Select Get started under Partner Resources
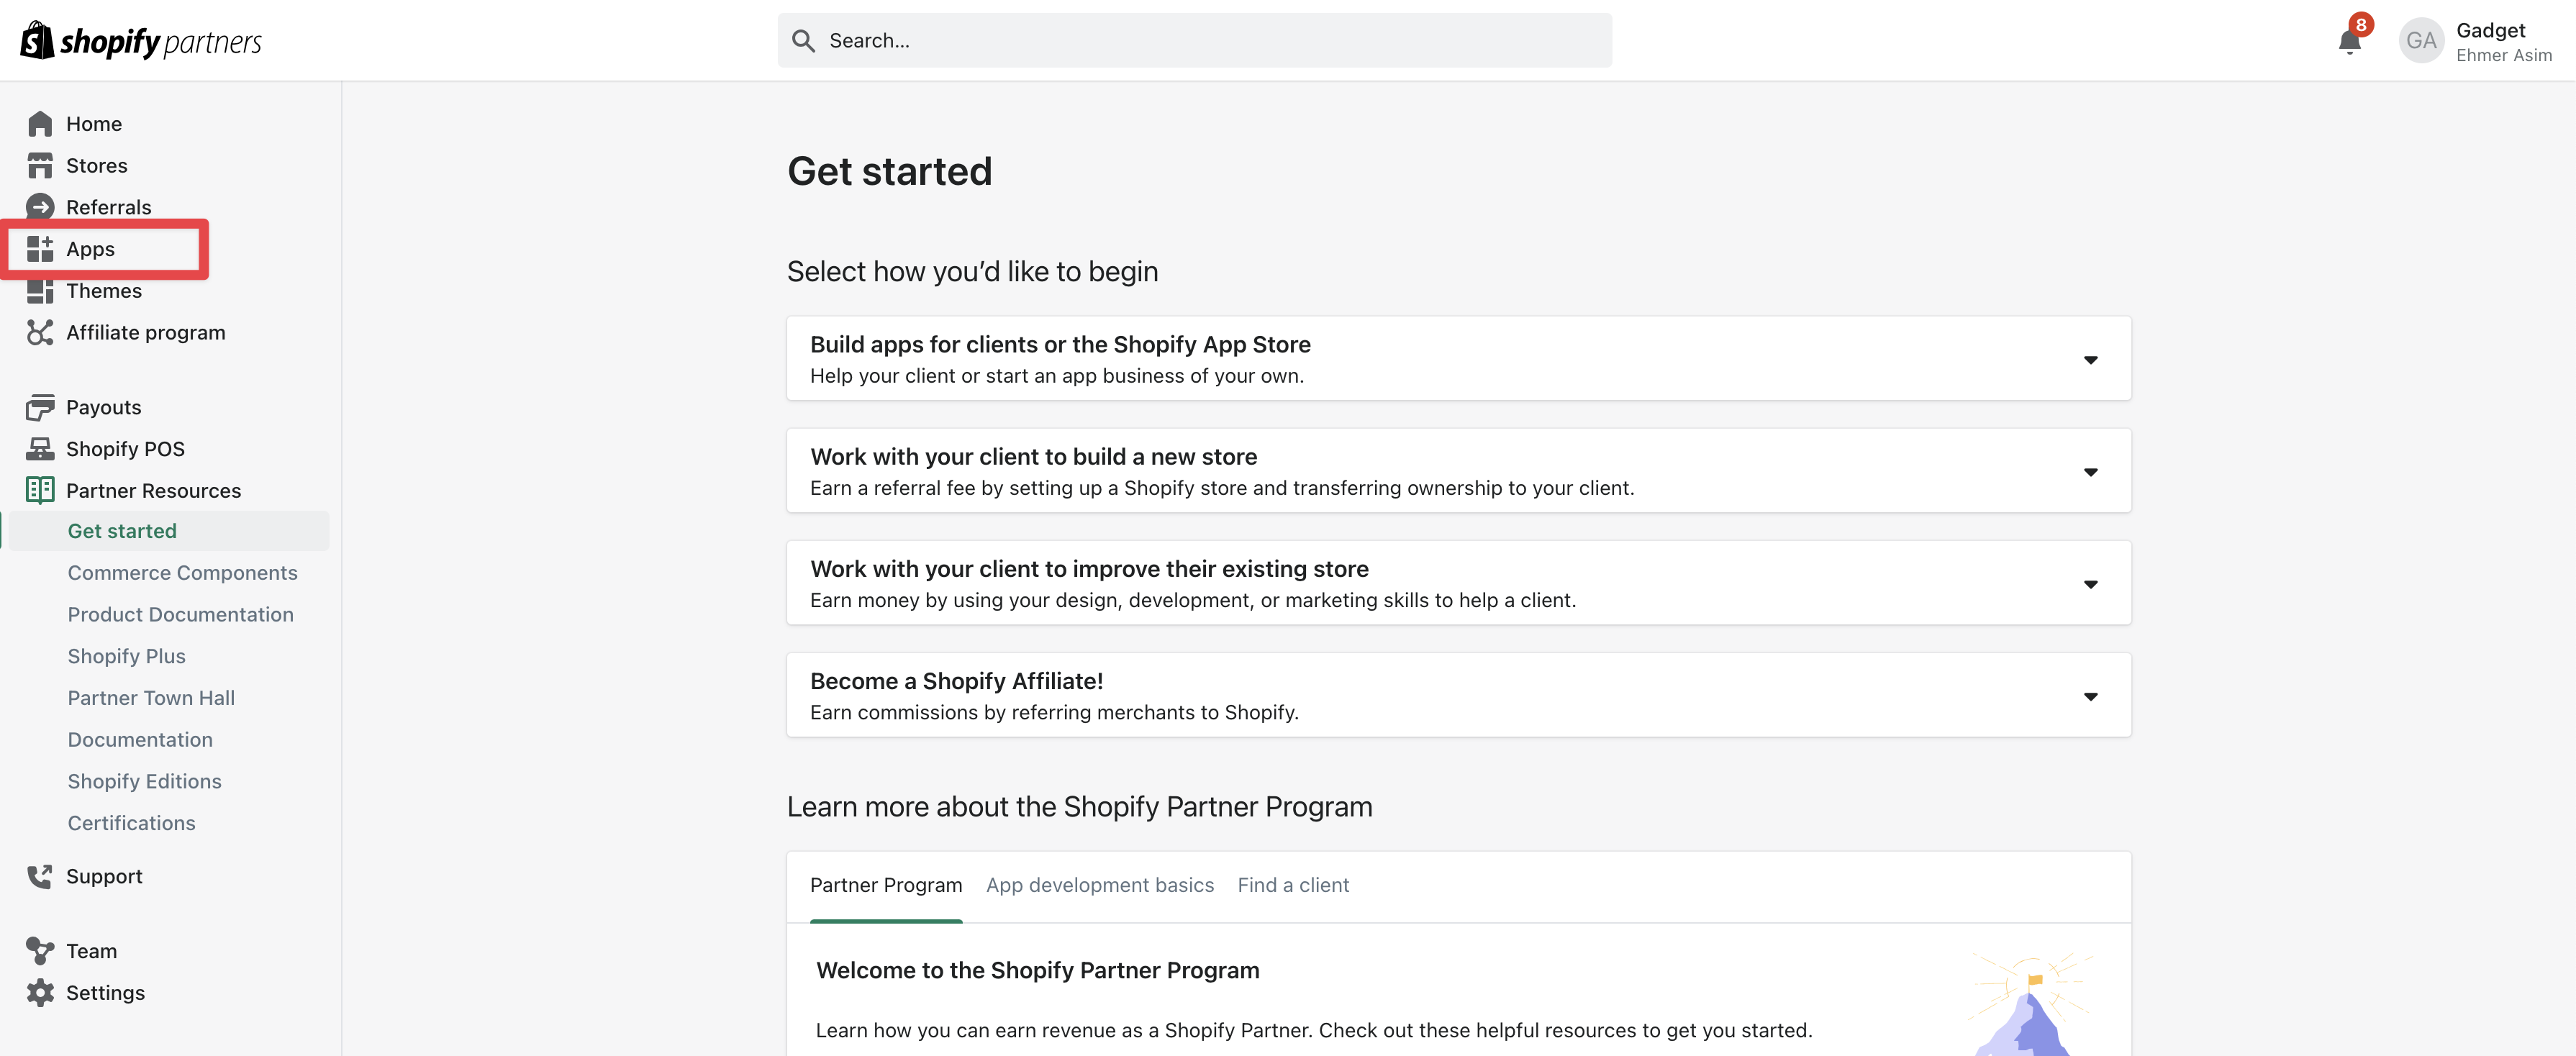The image size is (2576, 1056). coord(121,530)
